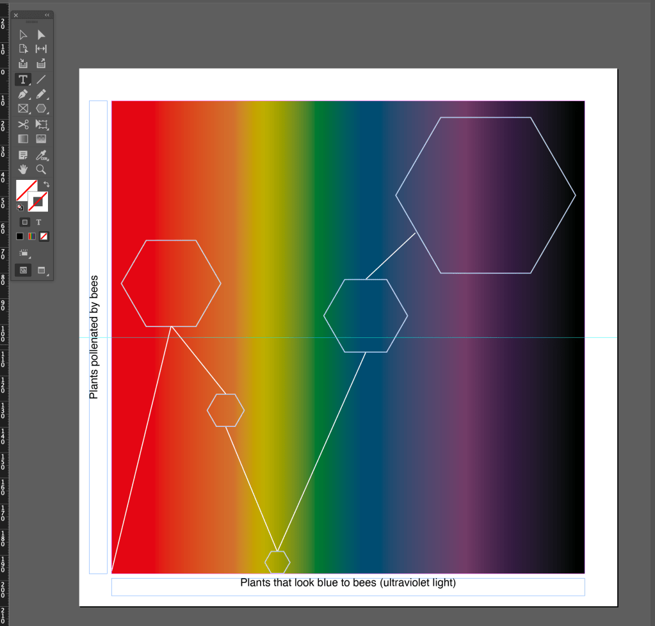Select the Polygon tool
This screenshot has height=626, width=655.
(41, 109)
